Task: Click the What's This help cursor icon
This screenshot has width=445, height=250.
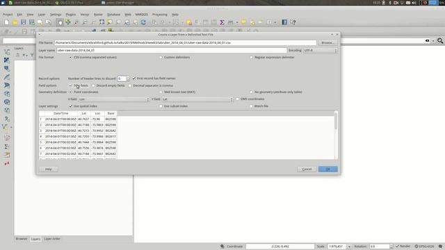Action: pos(293,22)
